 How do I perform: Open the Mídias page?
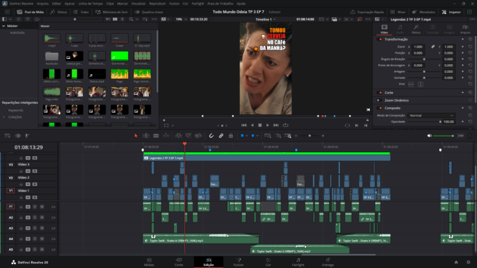tap(149, 260)
